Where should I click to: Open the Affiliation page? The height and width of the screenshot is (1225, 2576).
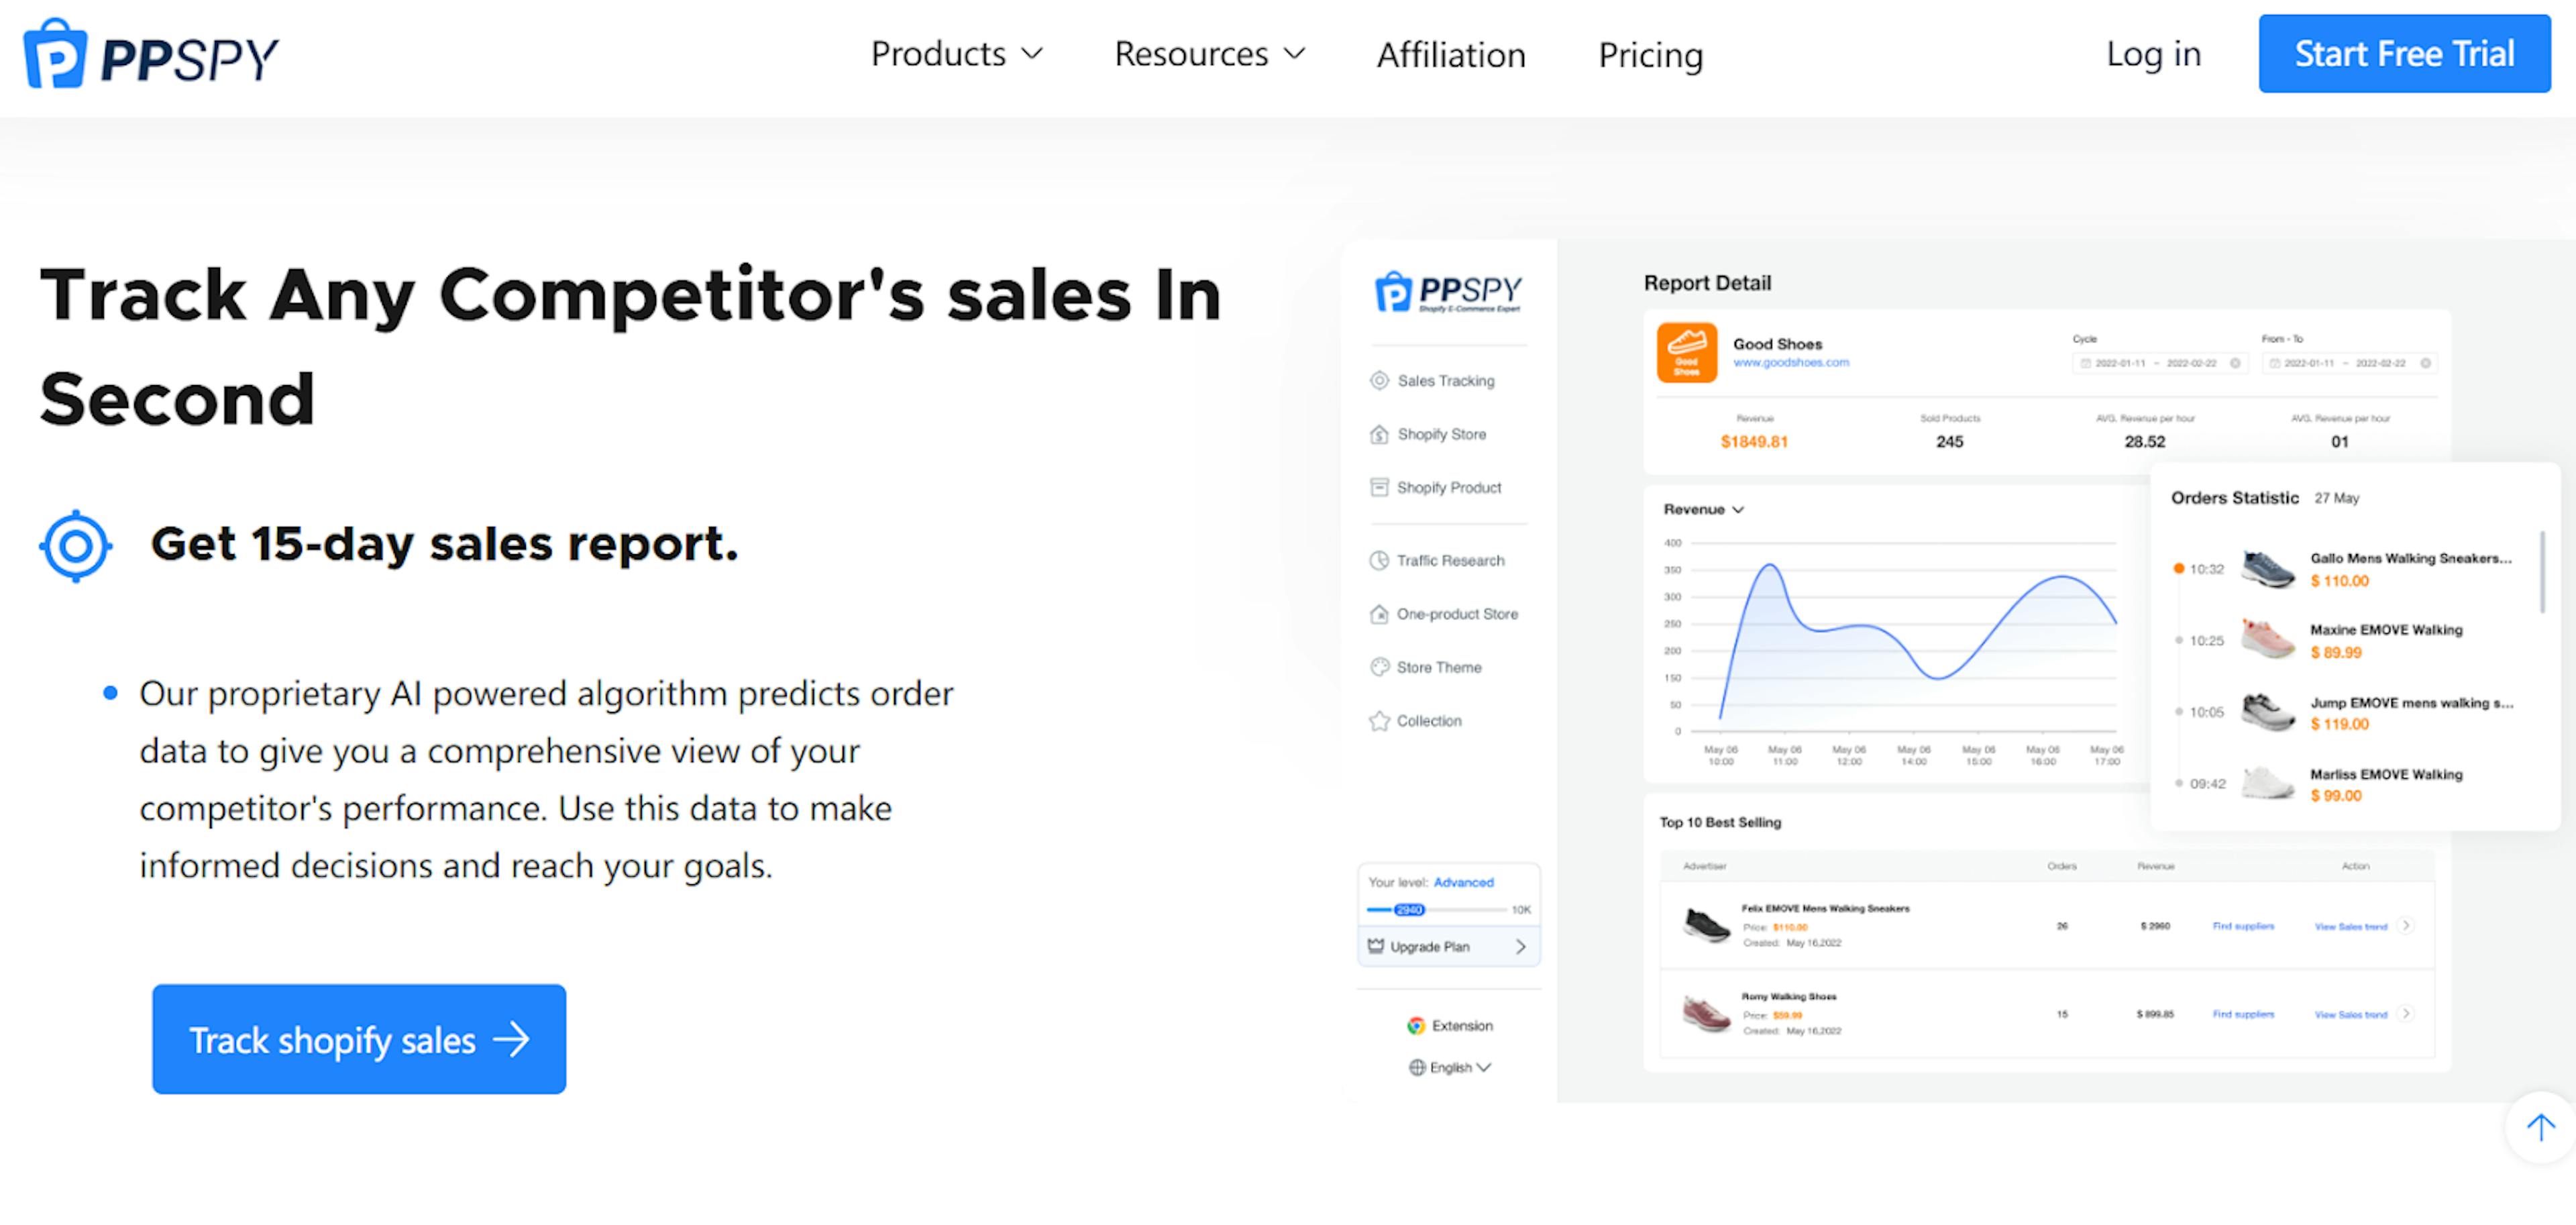coord(1451,55)
